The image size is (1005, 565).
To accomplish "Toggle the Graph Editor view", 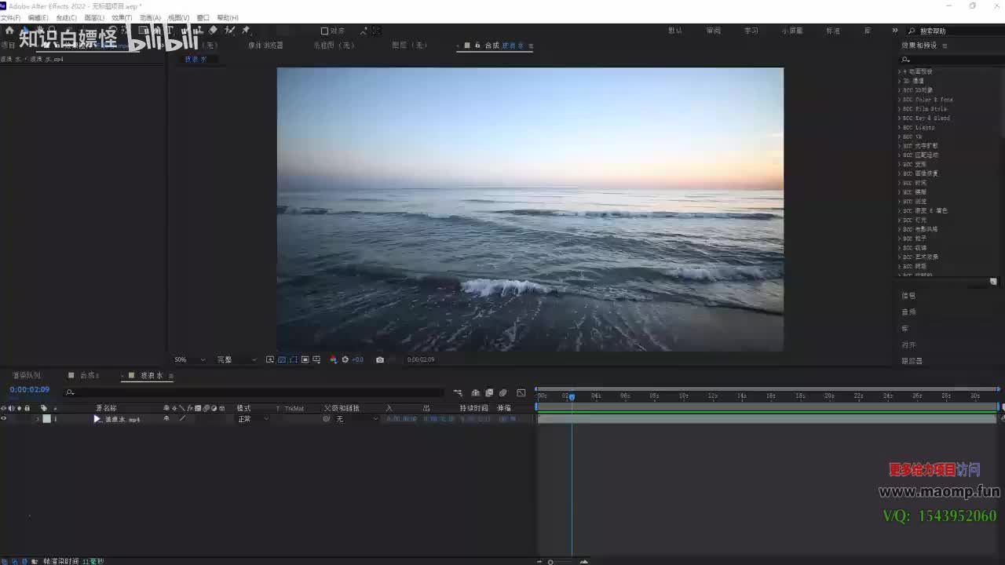I will coord(521,392).
